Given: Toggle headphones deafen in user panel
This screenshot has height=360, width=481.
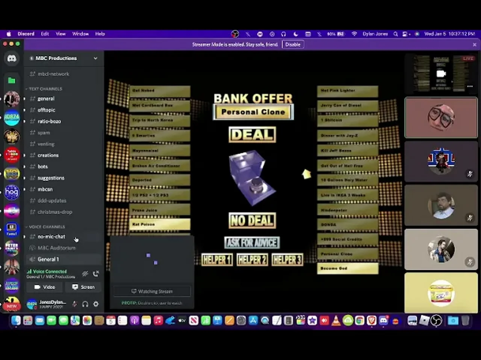Looking at the screenshot, I should pyautogui.click(x=85, y=304).
